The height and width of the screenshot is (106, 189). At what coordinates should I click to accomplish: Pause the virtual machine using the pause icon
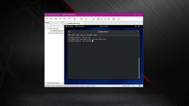[75, 19]
